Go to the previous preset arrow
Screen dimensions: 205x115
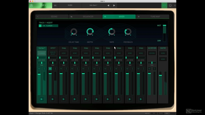108,5
